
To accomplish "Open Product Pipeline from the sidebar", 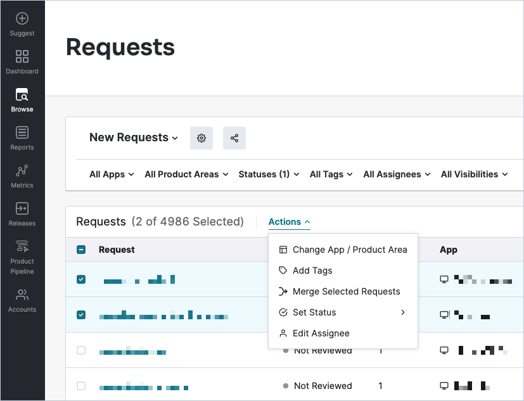I will [x=22, y=257].
